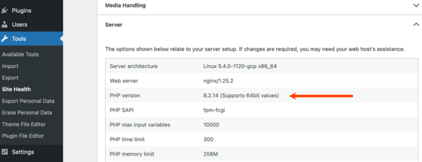Select the 'nginx/1.25.2' value
The height and width of the screenshot is (162, 422).
(x=218, y=81)
